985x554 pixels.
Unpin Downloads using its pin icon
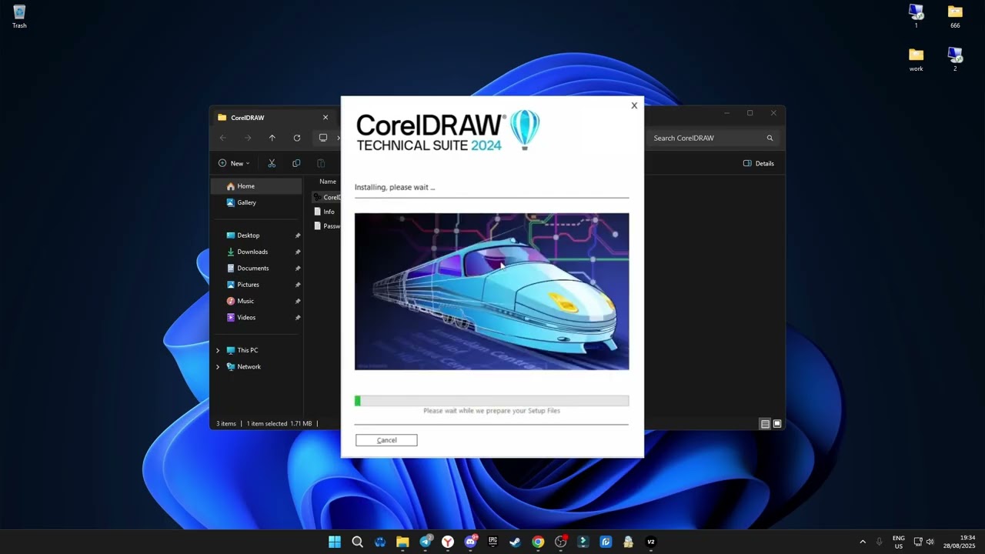tap(298, 252)
